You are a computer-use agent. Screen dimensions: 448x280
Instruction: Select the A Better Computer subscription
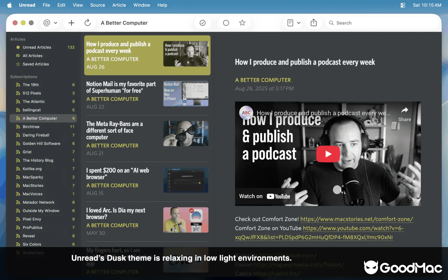click(x=43, y=118)
